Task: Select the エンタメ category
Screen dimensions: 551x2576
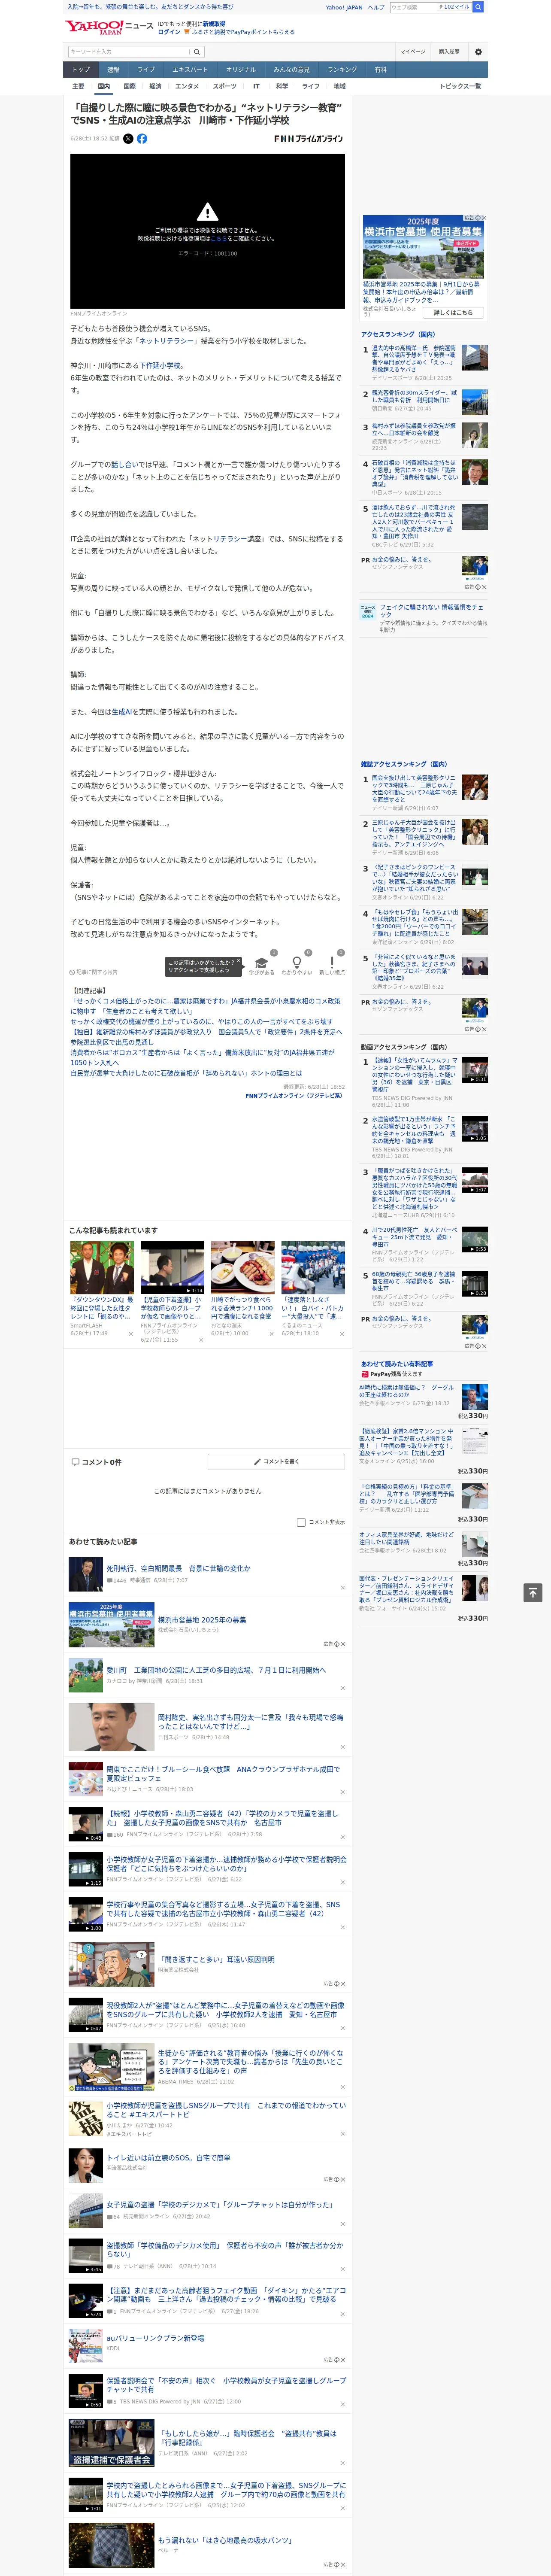Action: [187, 86]
